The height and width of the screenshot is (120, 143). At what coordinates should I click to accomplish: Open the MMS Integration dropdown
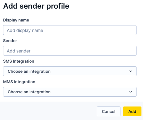pos(70,92)
